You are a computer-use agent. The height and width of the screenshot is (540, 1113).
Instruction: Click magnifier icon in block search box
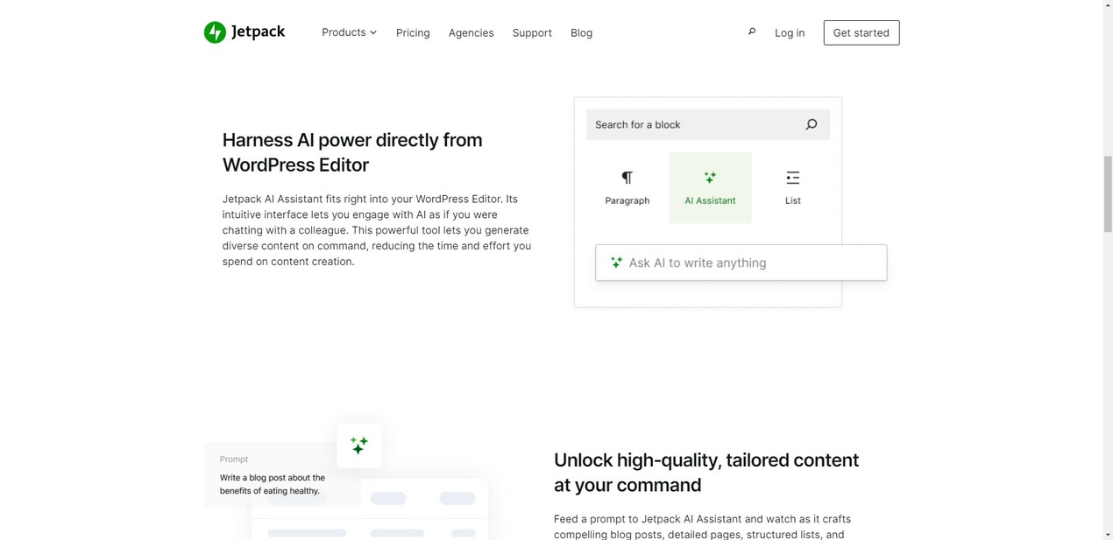point(811,124)
